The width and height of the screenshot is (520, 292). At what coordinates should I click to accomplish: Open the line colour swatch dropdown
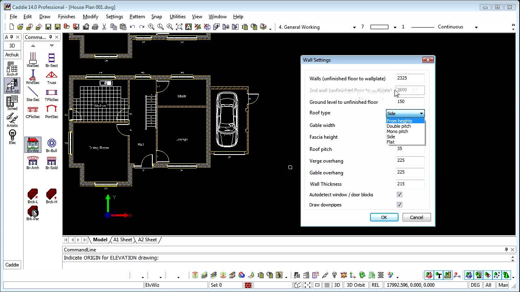[394, 27]
